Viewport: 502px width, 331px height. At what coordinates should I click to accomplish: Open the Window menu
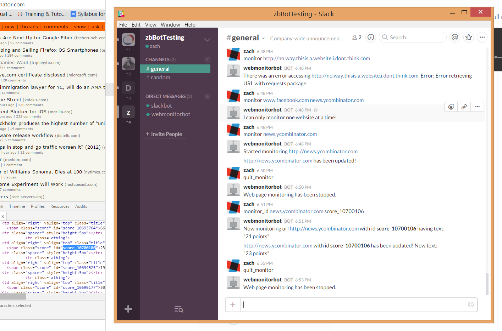point(170,24)
